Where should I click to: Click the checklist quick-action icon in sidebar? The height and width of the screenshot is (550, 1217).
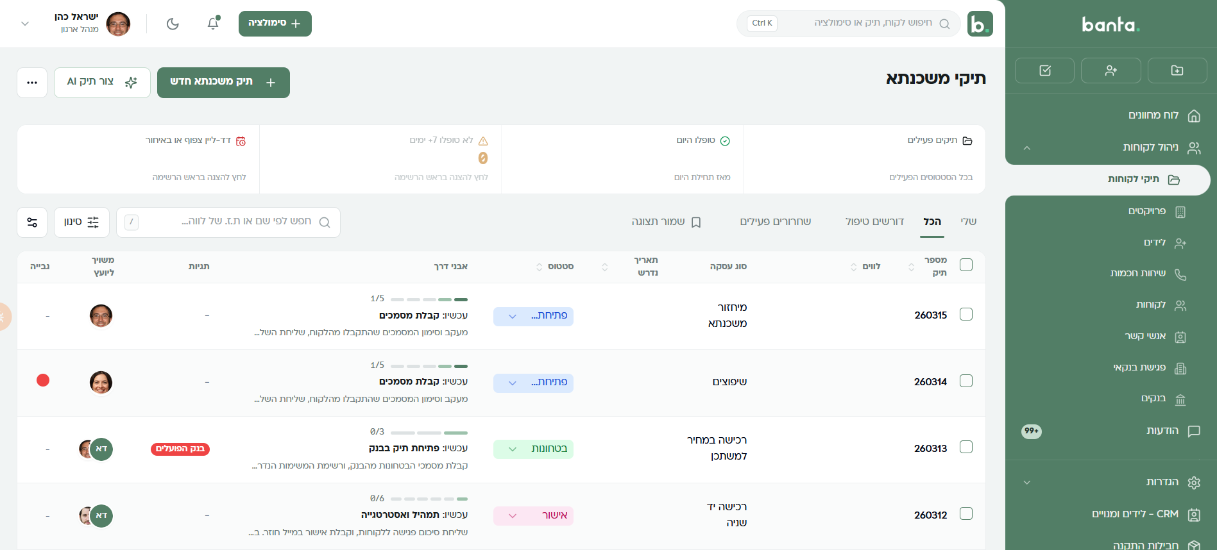(x=1044, y=71)
